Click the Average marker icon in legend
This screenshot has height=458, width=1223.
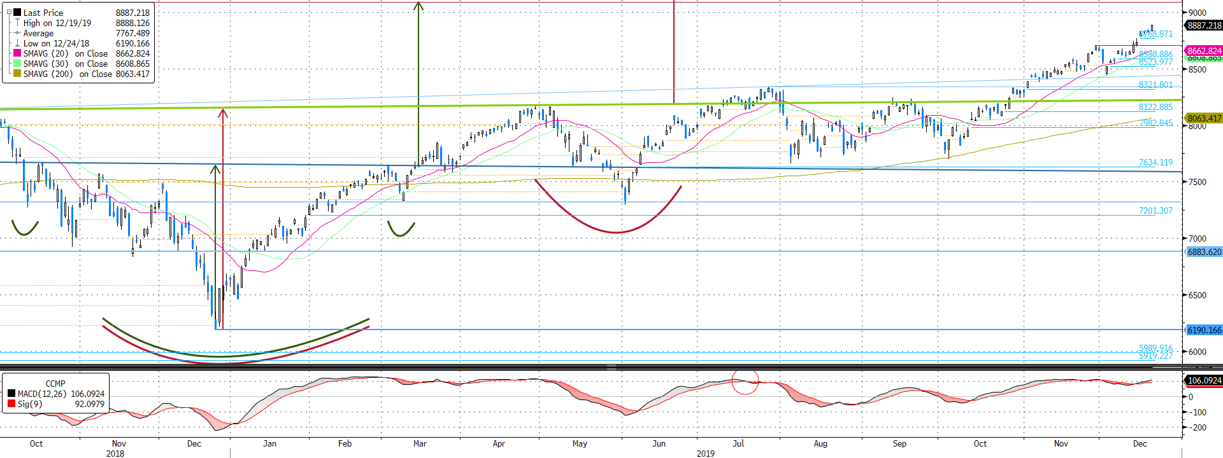pyautogui.click(x=17, y=33)
